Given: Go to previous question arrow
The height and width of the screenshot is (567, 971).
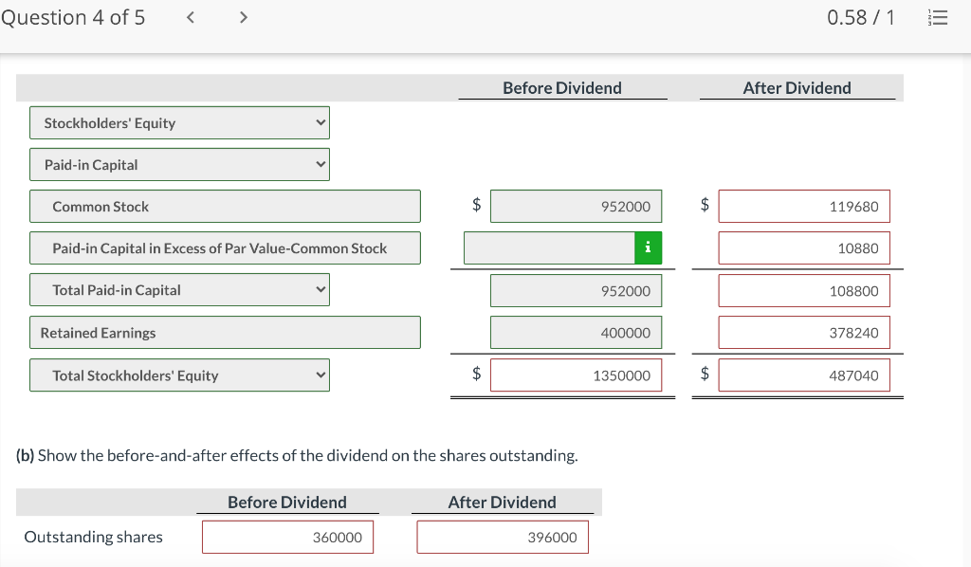Looking at the screenshot, I should click(191, 17).
